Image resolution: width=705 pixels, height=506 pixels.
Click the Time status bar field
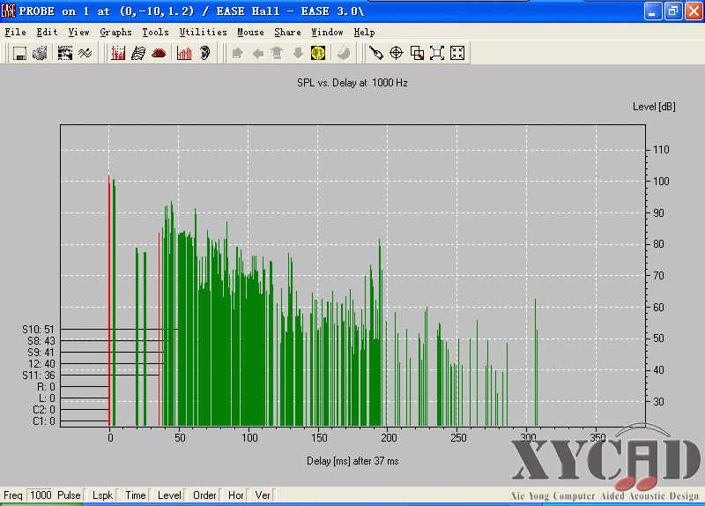pos(136,495)
